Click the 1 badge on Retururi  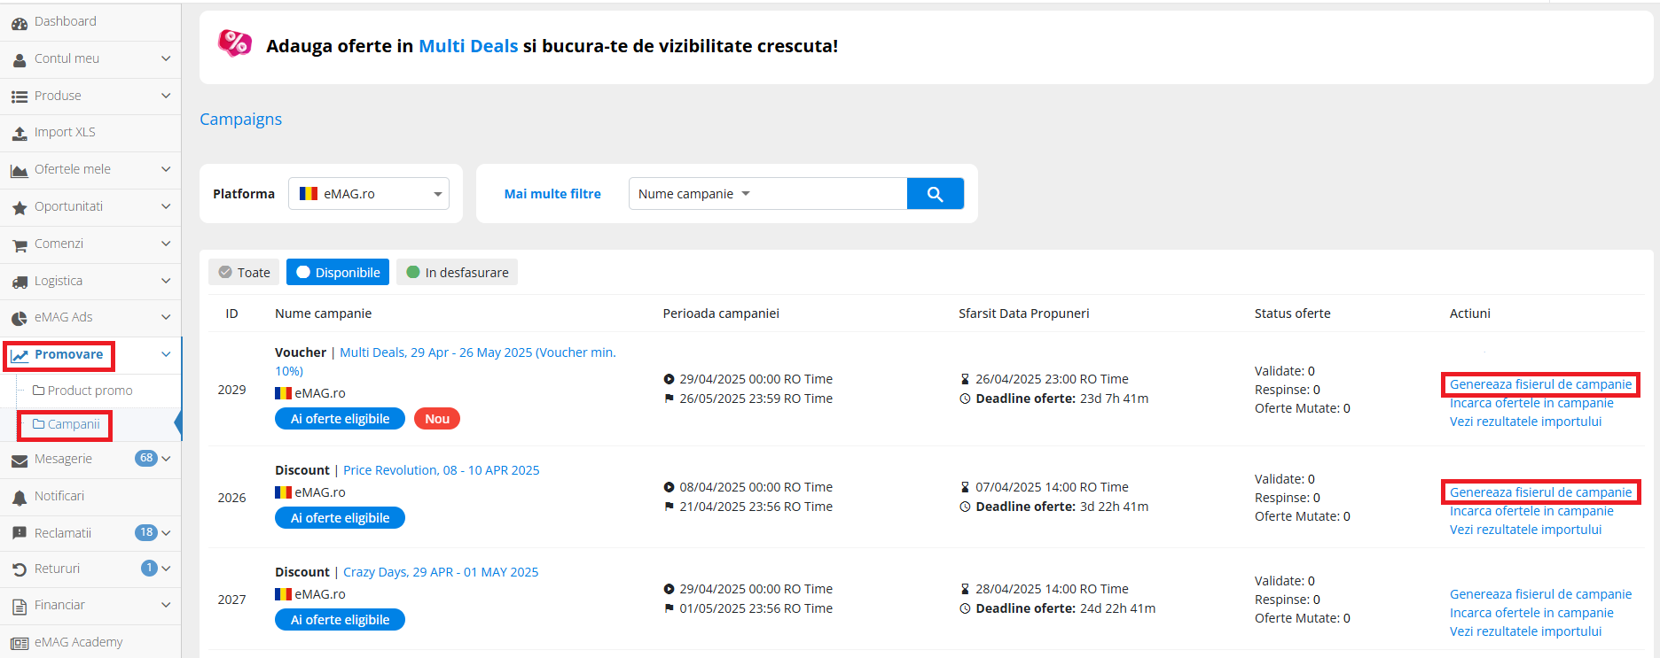pos(149,568)
